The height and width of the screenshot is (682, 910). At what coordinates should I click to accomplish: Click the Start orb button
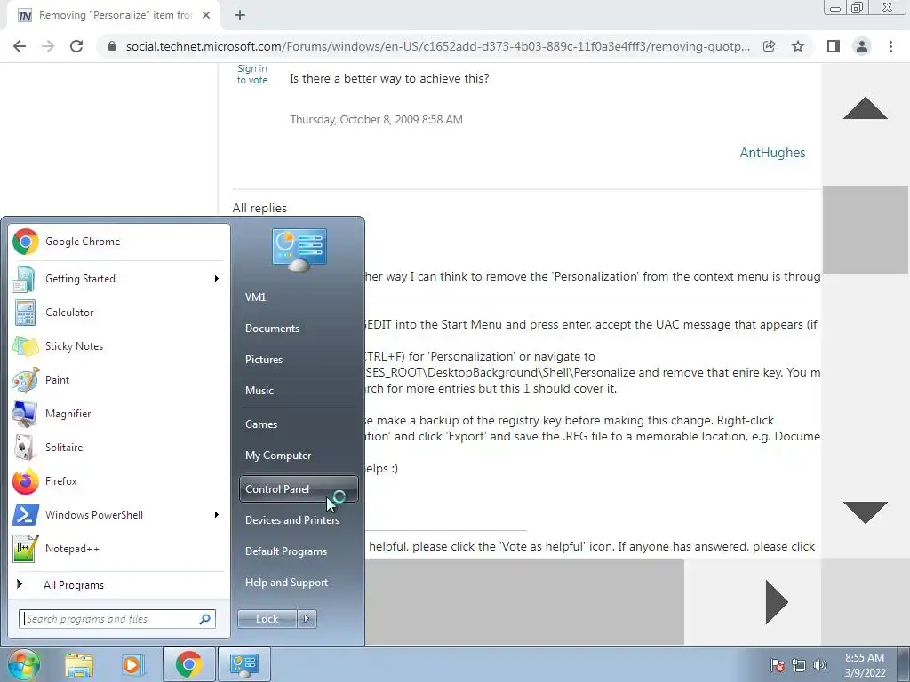coord(23,664)
